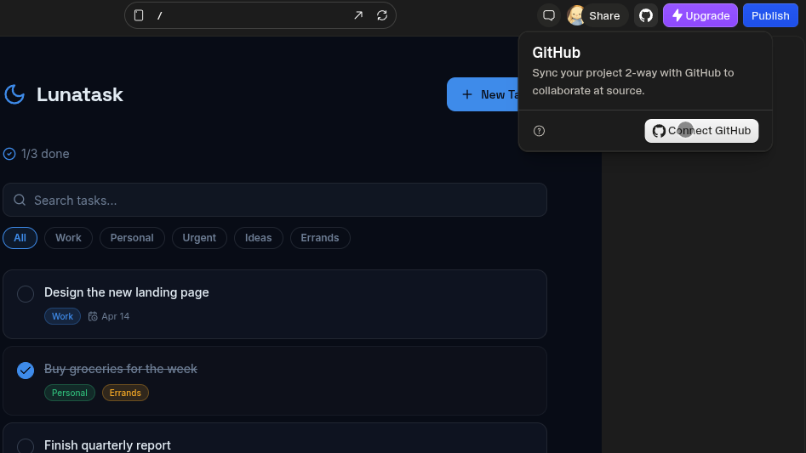Filter tasks by Work
The height and width of the screenshot is (453, 806).
[68, 238]
